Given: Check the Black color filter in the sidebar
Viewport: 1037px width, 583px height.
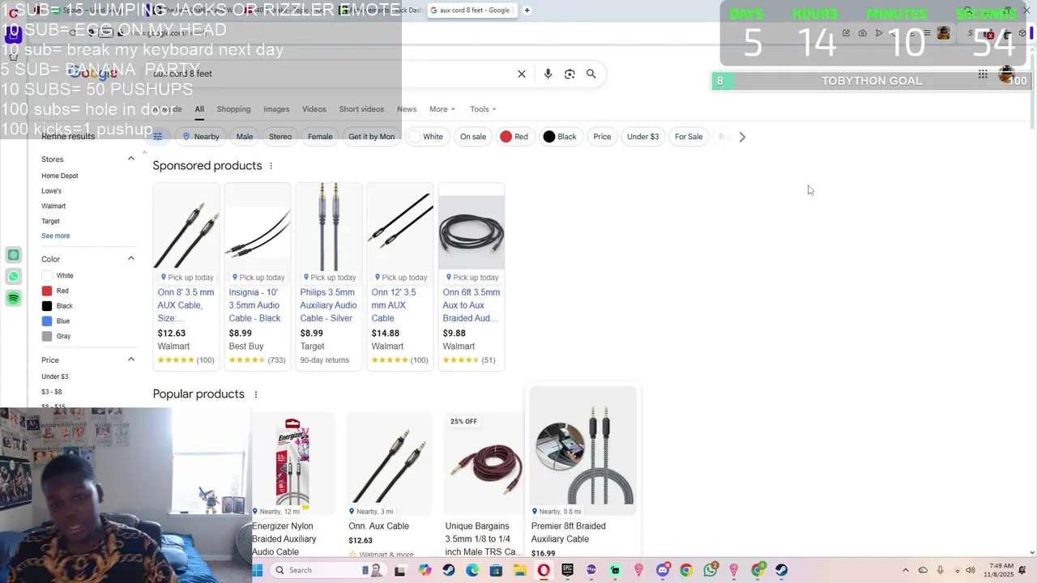Looking at the screenshot, I should pyautogui.click(x=47, y=306).
